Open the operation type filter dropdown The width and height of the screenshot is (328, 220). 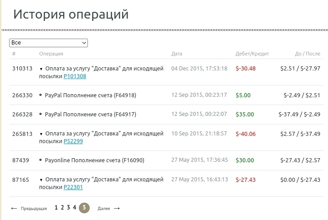[48, 43]
